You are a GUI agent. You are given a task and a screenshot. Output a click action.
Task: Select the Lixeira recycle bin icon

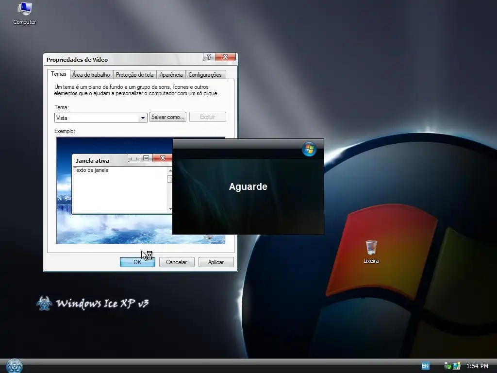[371, 252]
